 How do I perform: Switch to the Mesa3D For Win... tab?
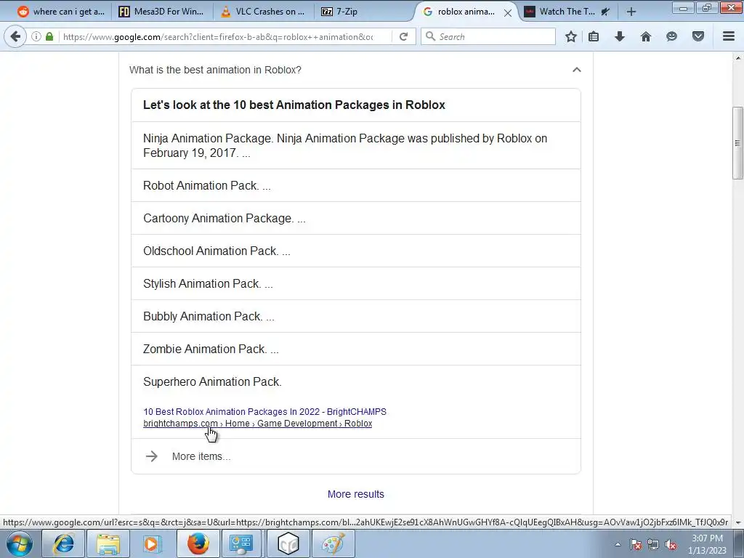tap(161, 12)
